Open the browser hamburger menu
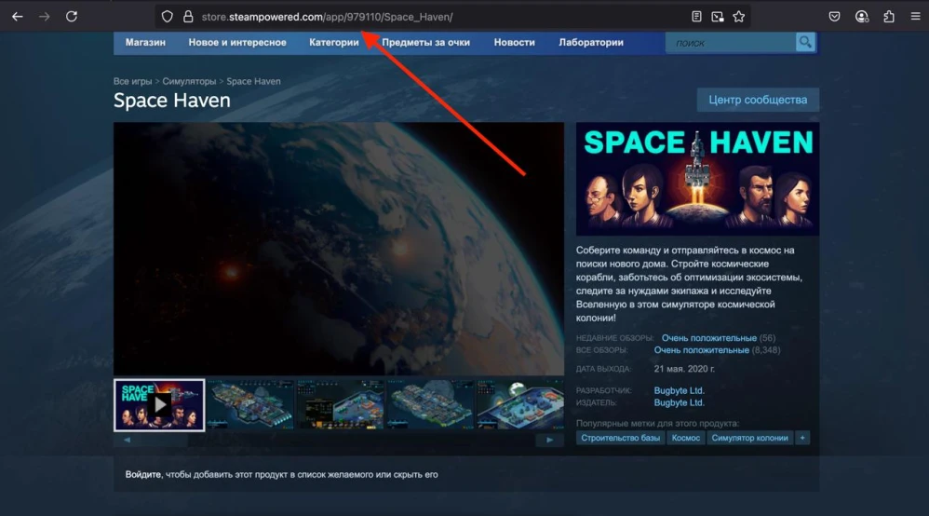The height and width of the screenshot is (516, 929). [915, 17]
